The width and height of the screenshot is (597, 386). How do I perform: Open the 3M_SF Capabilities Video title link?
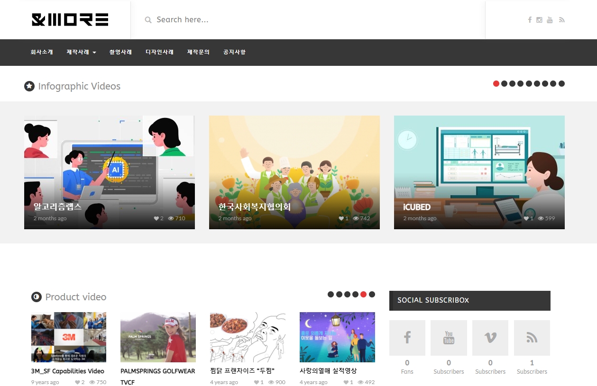[x=67, y=371]
